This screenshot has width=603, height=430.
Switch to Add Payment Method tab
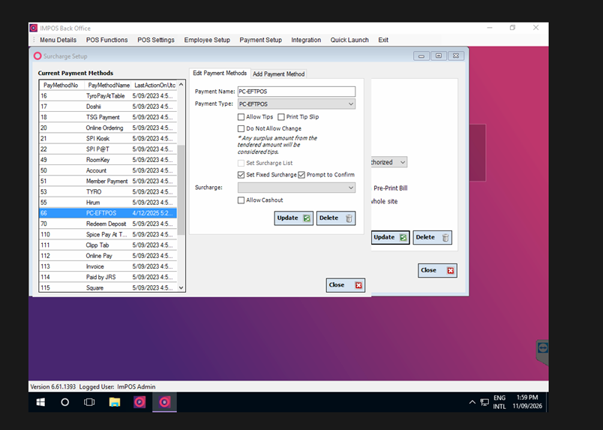278,74
